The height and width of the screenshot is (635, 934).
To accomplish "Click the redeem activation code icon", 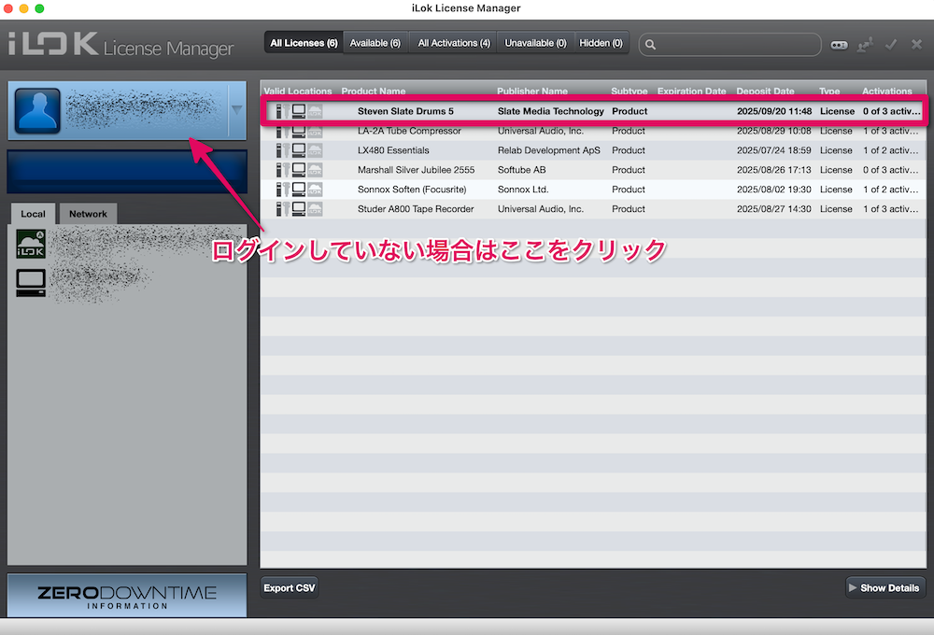I will coord(840,44).
